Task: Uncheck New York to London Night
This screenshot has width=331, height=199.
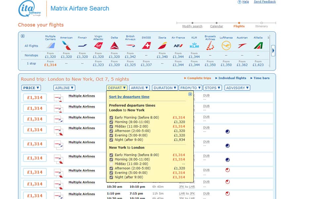Action: 111,177
